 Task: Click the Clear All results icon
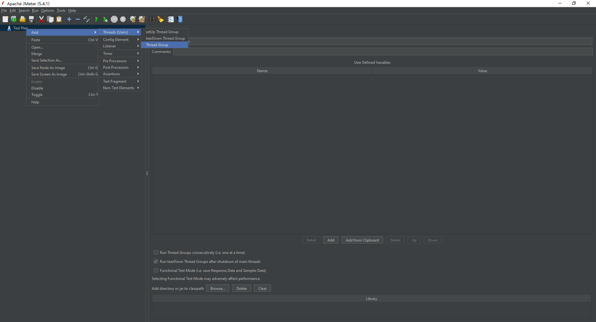pyautogui.click(x=142, y=19)
